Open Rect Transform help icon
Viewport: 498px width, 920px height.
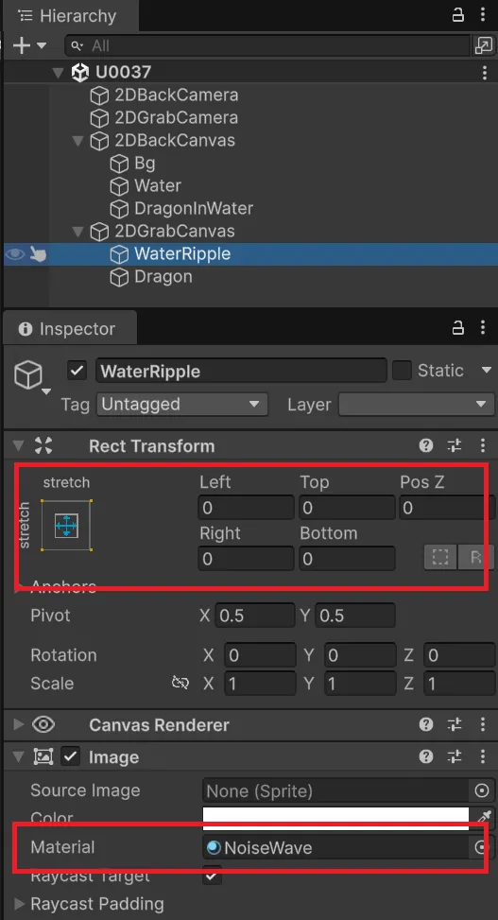(426, 446)
